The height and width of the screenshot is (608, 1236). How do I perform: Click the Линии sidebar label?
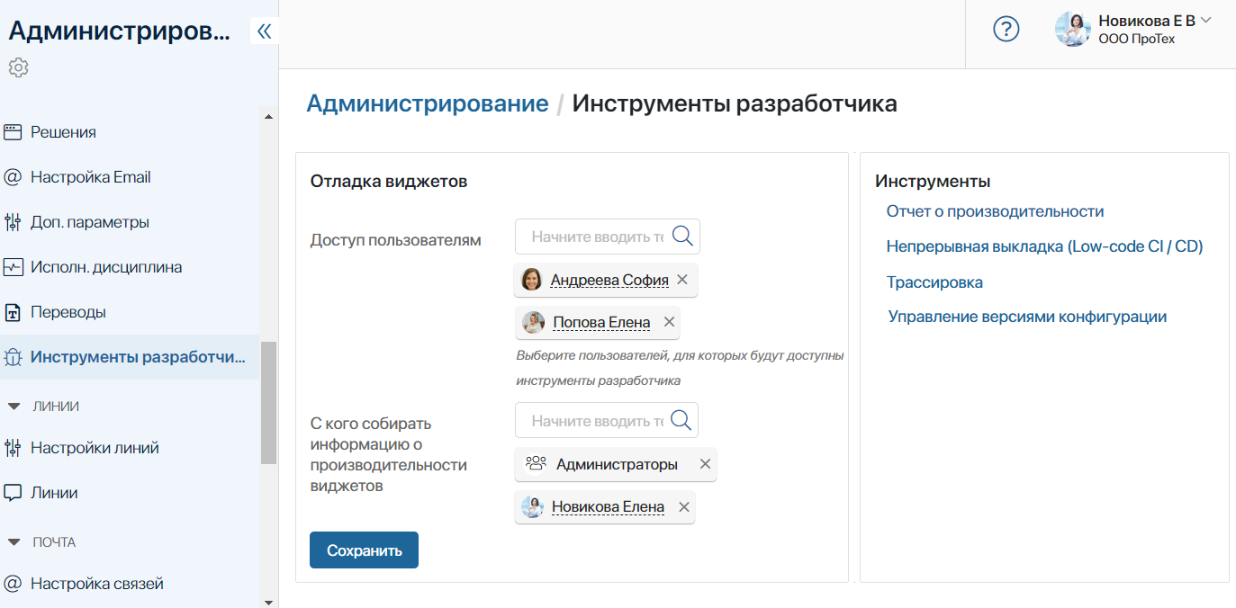[54, 493]
